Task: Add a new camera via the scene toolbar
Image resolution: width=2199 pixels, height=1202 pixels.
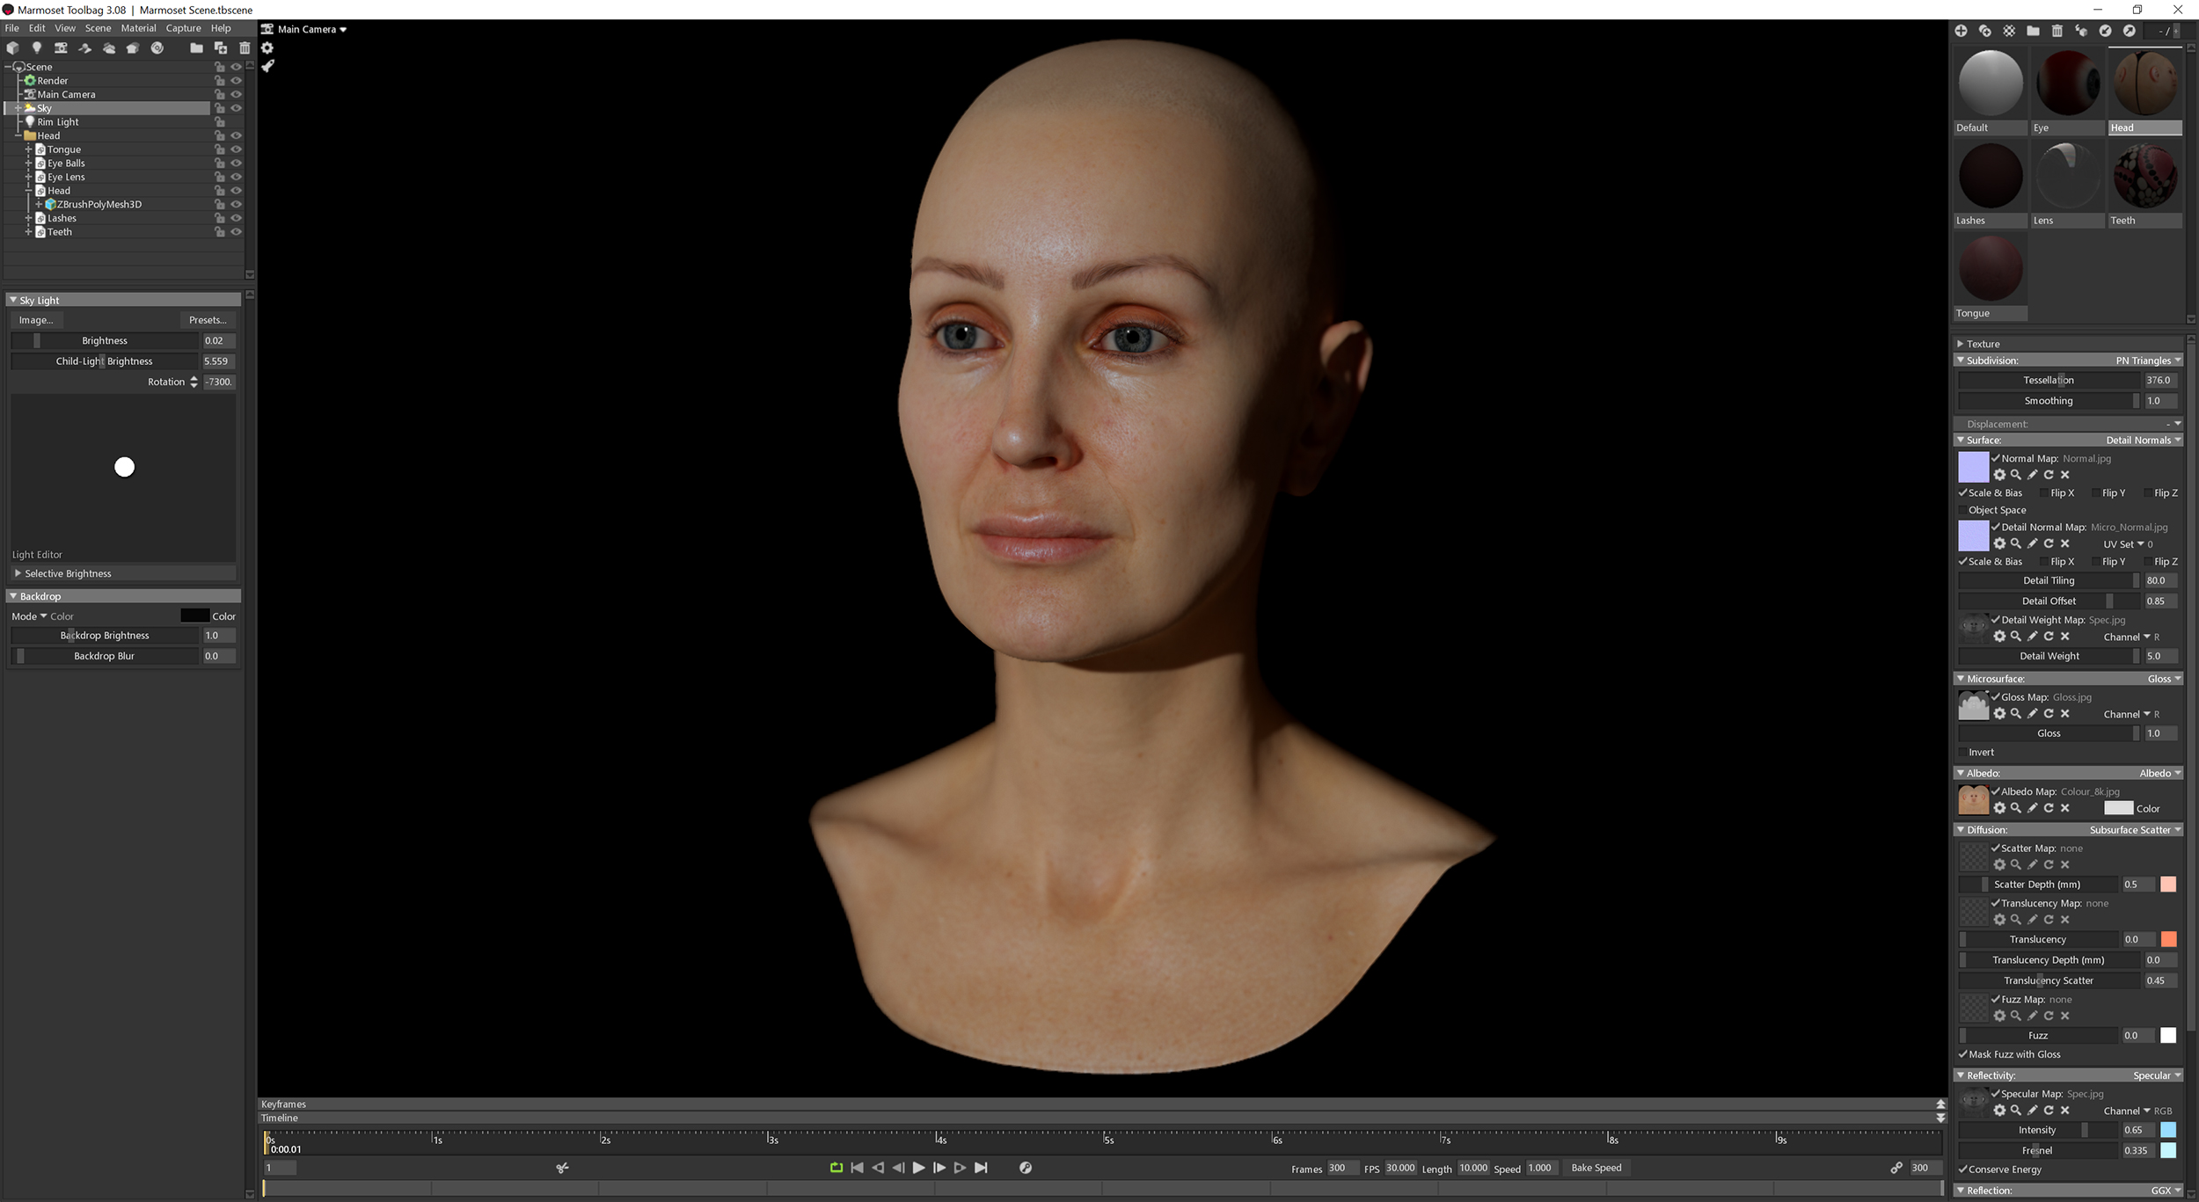Action: (61, 48)
